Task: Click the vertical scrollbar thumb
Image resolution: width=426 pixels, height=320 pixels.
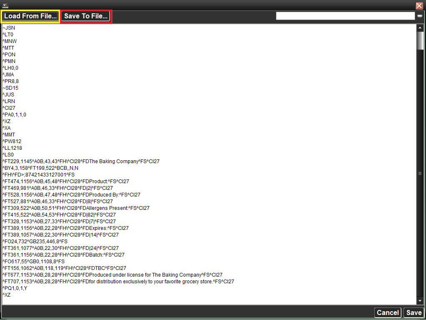Action: pos(420,40)
